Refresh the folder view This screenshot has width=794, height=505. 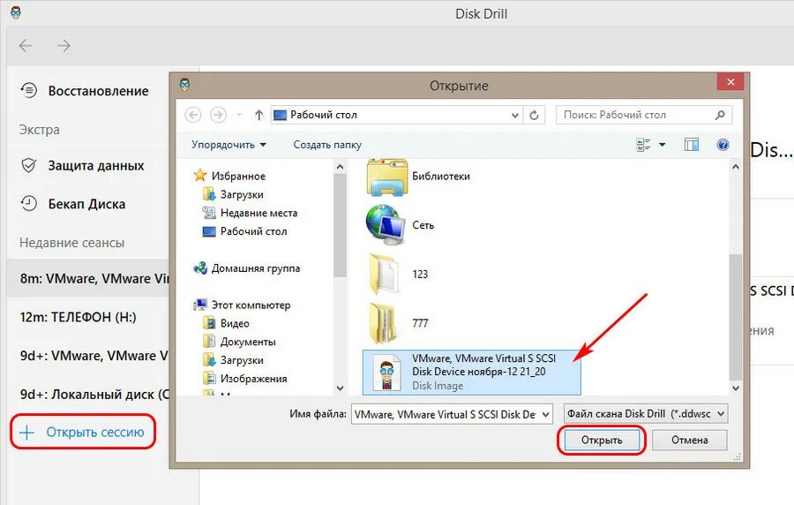click(x=535, y=115)
